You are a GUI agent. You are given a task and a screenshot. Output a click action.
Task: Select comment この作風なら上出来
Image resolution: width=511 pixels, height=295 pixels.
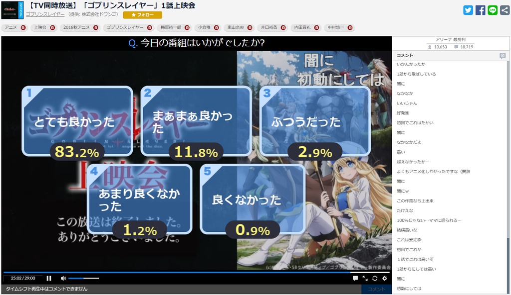click(x=415, y=201)
